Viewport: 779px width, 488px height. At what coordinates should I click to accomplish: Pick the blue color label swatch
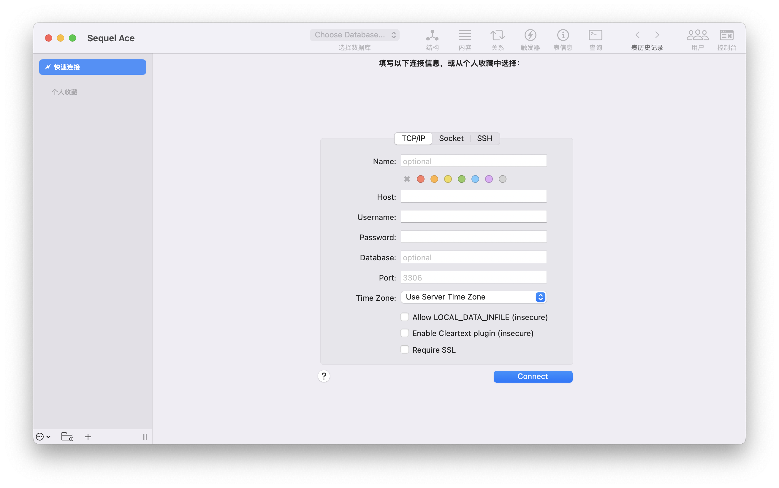click(x=475, y=179)
